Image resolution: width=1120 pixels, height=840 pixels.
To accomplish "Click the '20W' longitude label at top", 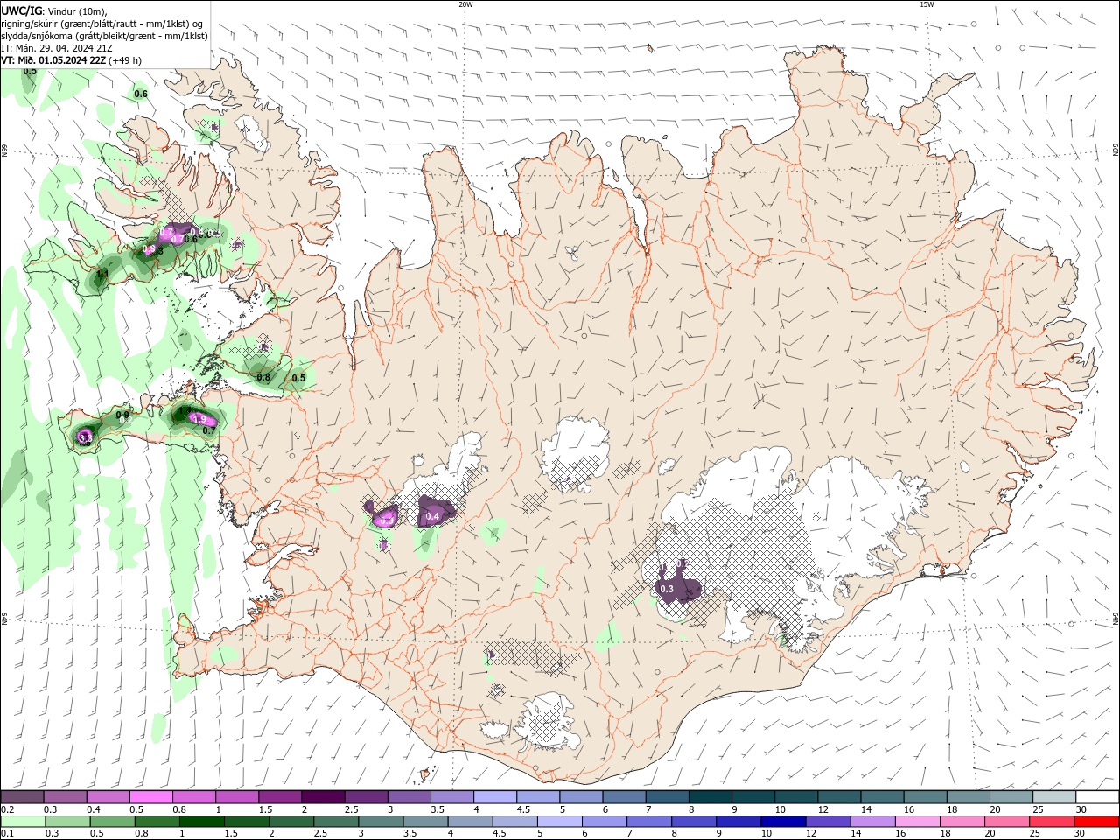I will point(465,4).
